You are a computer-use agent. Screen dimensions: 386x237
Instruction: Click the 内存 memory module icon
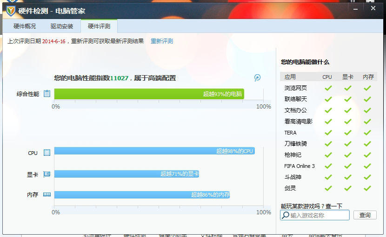pos(47,194)
